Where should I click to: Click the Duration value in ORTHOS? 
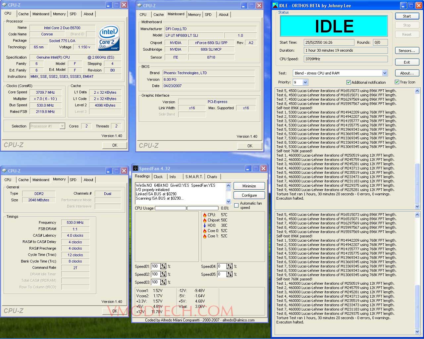pyautogui.click(x=346, y=51)
